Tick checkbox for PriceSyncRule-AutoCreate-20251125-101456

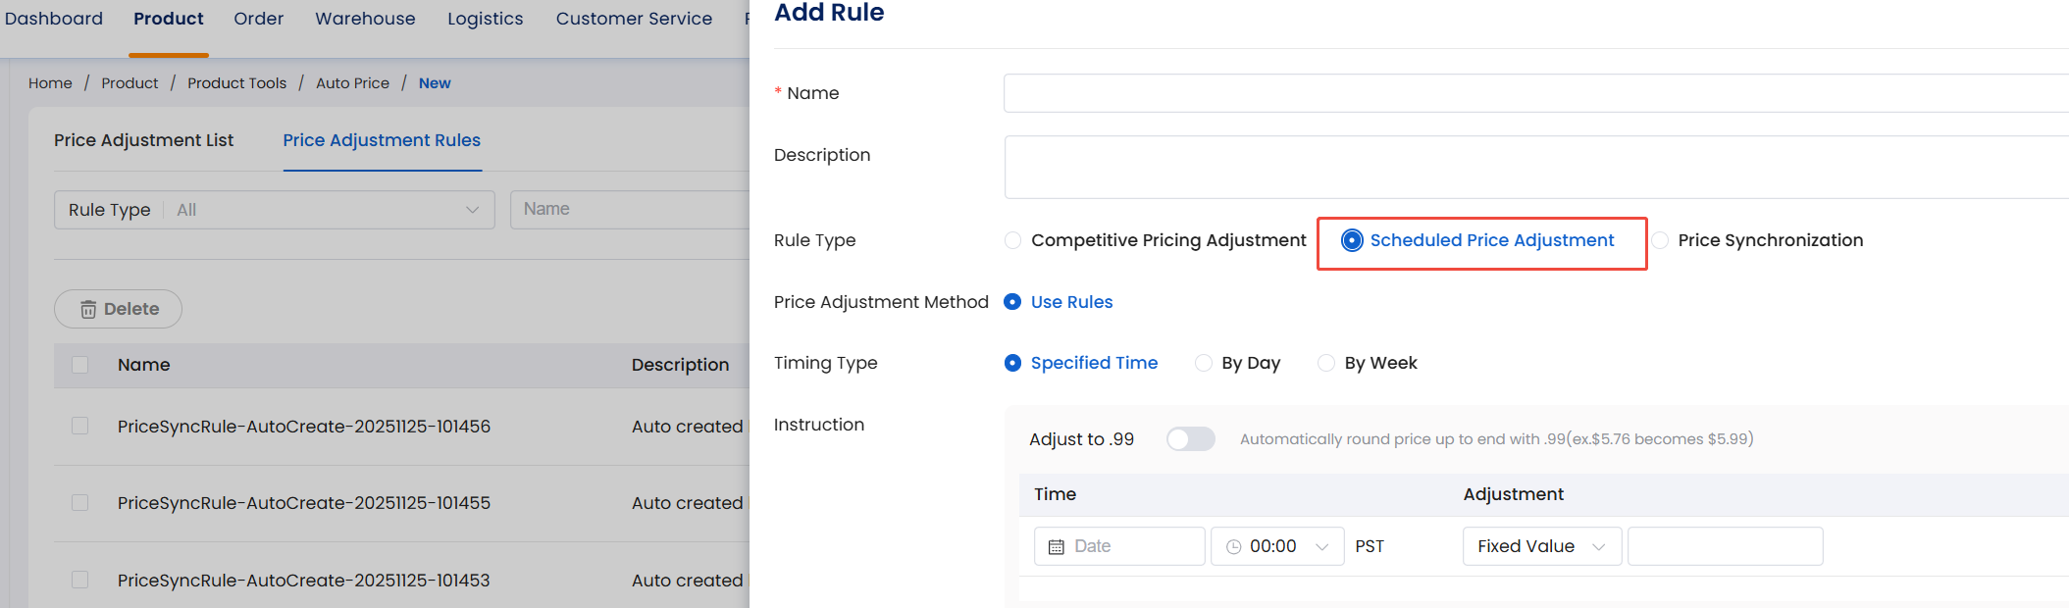click(80, 426)
